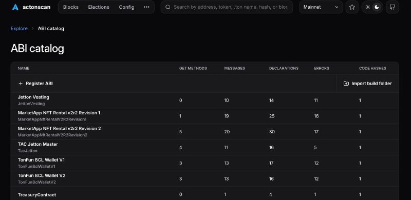Click the Import build folder icon

tap(346, 84)
